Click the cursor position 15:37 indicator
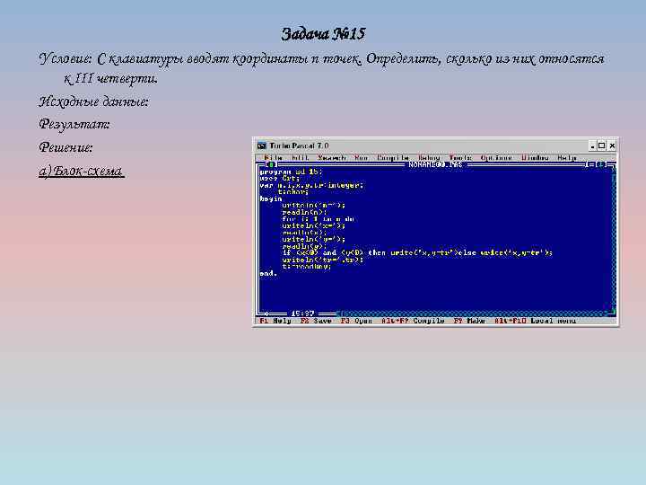Viewport: 646px width, 485px height. (302, 313)
